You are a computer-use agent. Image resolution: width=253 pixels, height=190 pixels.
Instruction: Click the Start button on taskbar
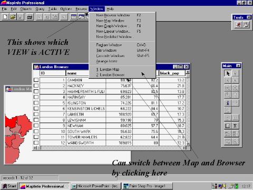(x=9, y=186)
